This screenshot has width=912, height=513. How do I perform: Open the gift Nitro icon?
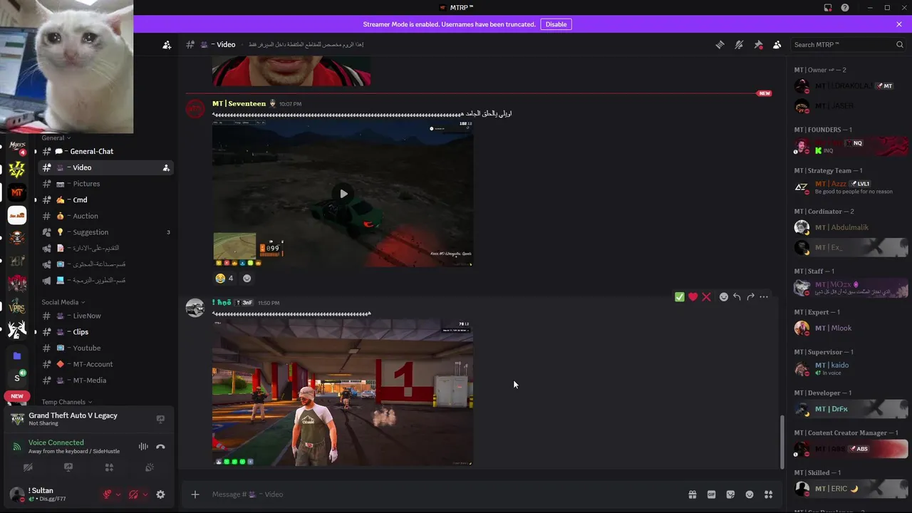tap(692, 494)
